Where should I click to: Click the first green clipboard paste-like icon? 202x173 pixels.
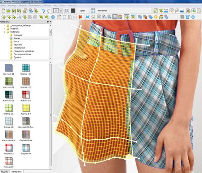64,17
